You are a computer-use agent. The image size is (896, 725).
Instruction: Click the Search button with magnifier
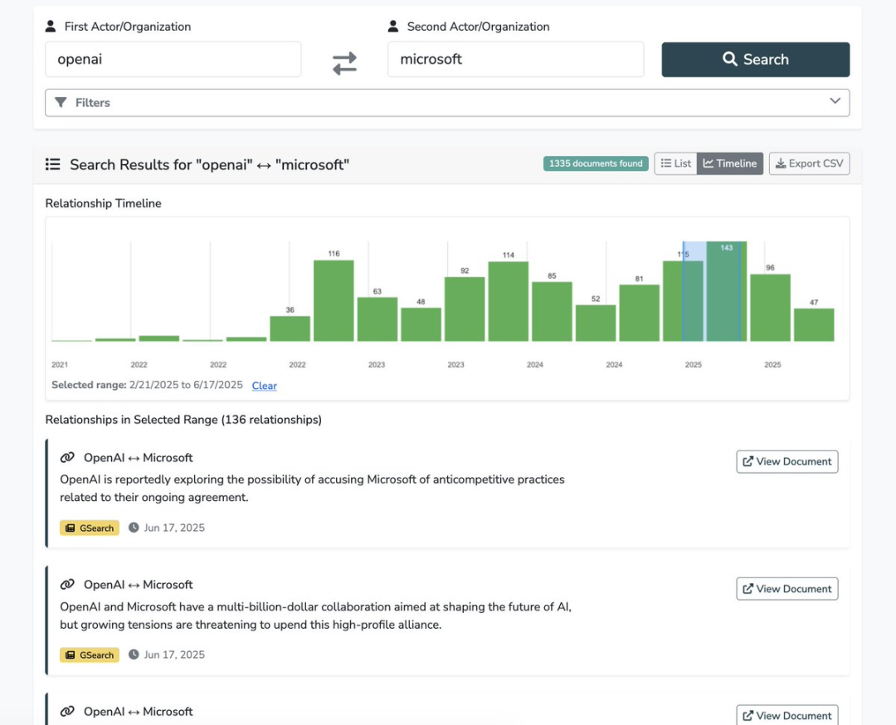click(x=755, y=60)
